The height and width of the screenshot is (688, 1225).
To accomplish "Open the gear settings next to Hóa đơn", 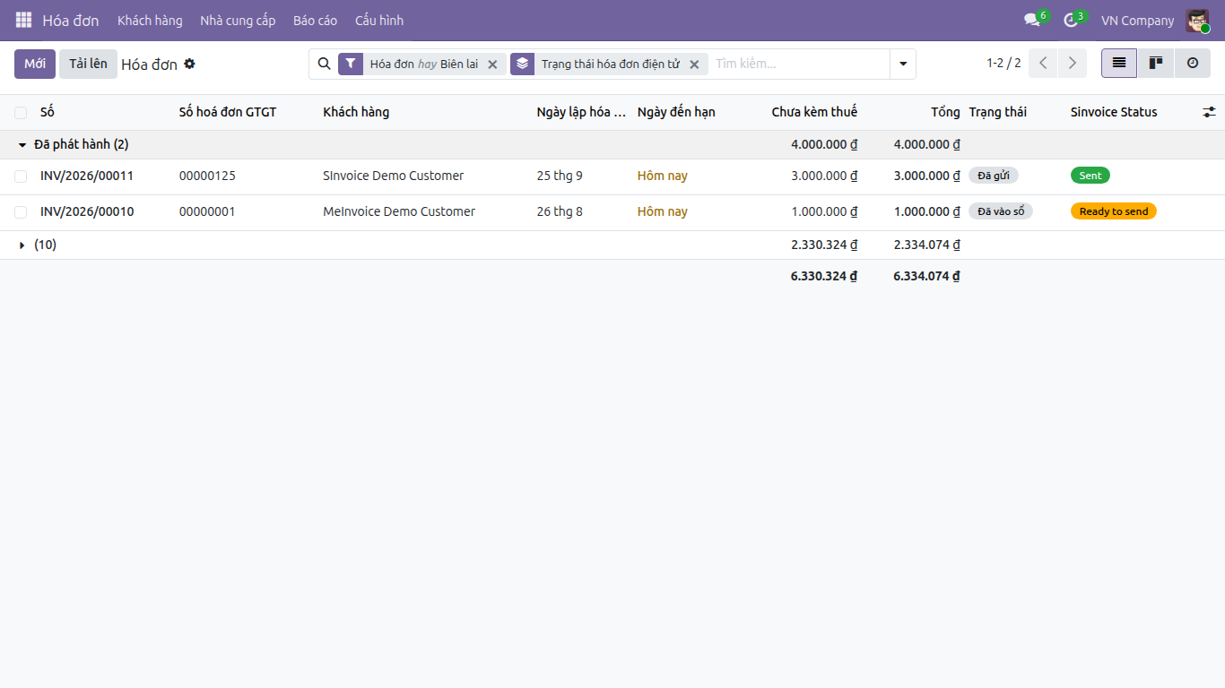I will (x=189, y=64).
